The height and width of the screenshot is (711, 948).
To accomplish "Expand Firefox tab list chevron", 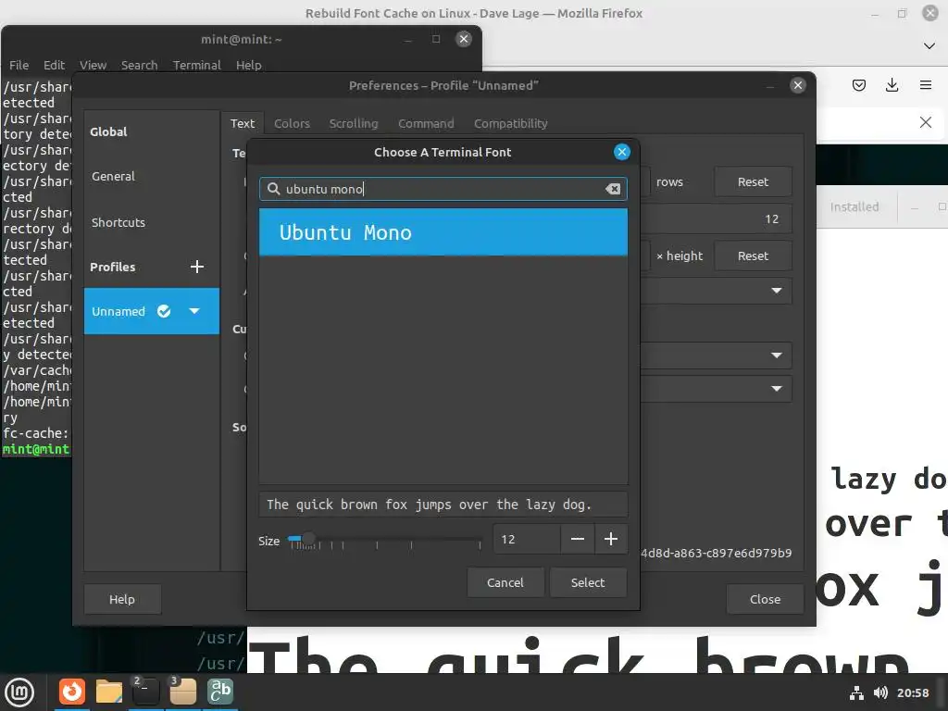I will point(929,46).
